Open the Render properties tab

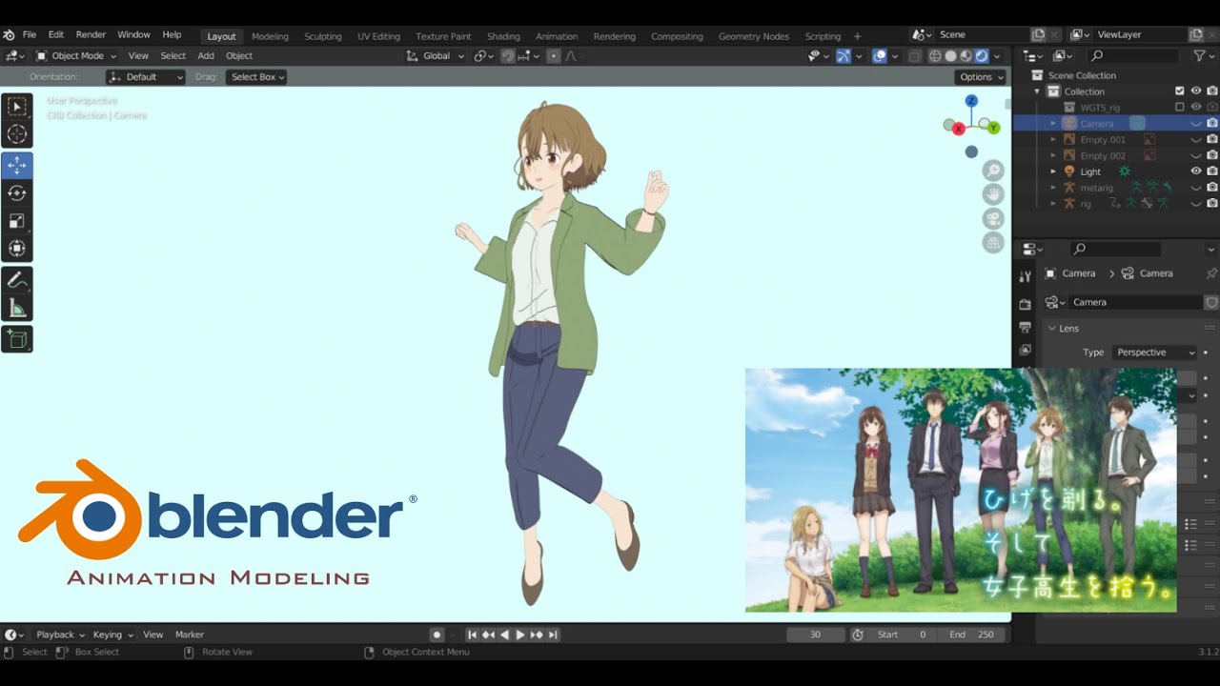tap(1026, 304)
